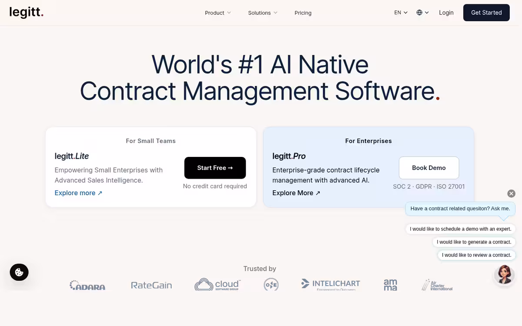
Task: Select 'schedule a demo with an expert' suggestion
Action: click(461, 229)
